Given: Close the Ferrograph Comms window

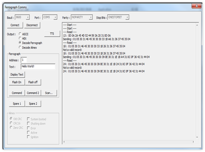Looking at the screenshot, I should coord(197,6).
